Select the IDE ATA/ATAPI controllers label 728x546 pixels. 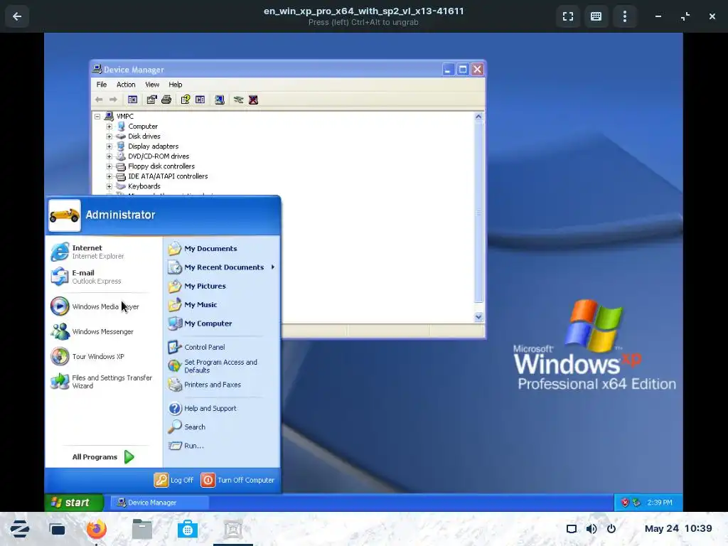(x=168, y=176)
